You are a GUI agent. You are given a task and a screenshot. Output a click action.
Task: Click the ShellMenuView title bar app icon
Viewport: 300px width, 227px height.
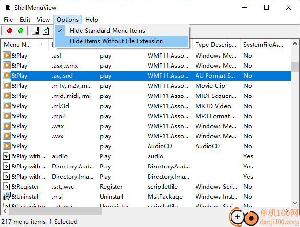coord(8,7)
